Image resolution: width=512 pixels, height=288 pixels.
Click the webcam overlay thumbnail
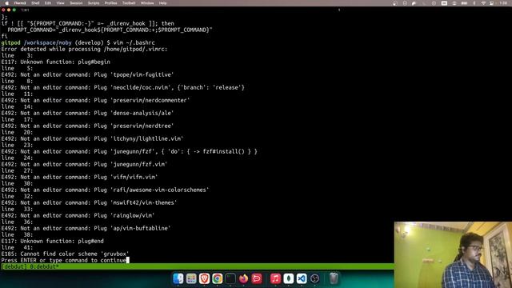(453, 254)
